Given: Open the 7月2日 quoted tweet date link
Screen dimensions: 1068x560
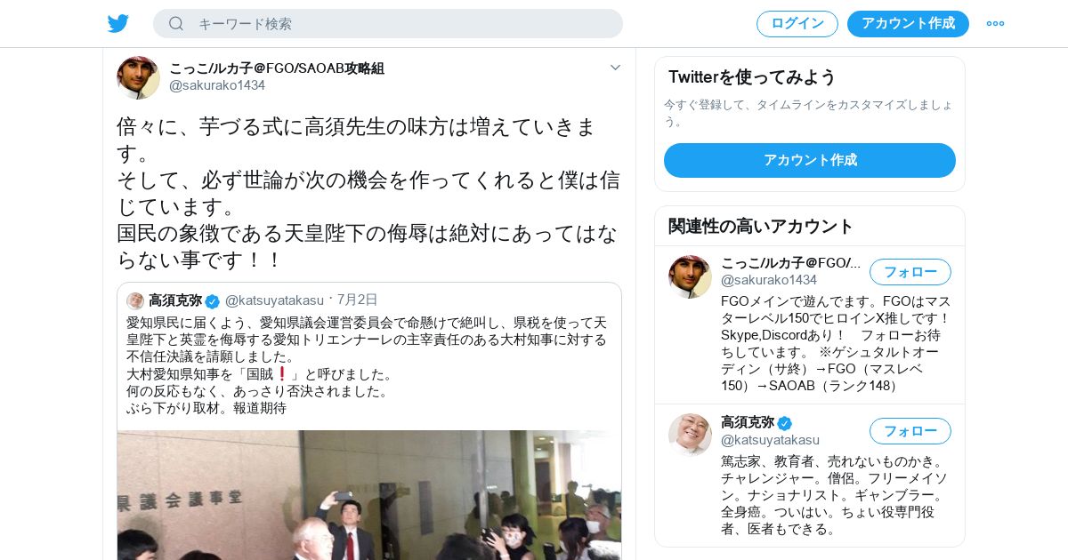Looking at the screenshot, I should click(x=357, y=300).
